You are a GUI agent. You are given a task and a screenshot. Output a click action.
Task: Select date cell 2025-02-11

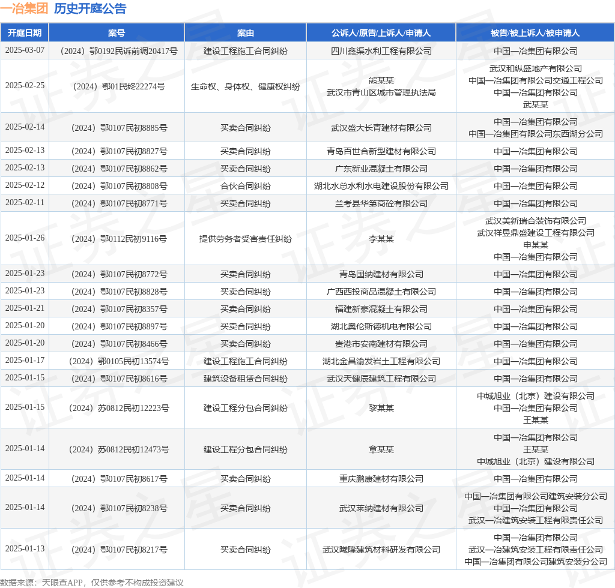pos(25,203)
